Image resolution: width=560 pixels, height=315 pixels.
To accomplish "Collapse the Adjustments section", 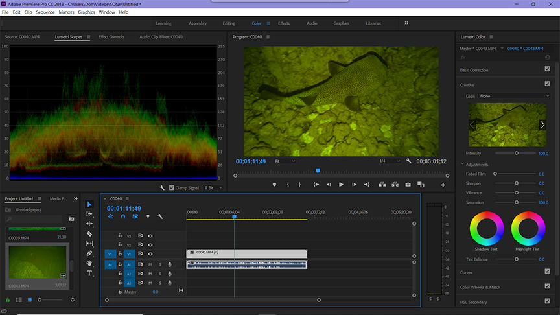I will [463, 164].
